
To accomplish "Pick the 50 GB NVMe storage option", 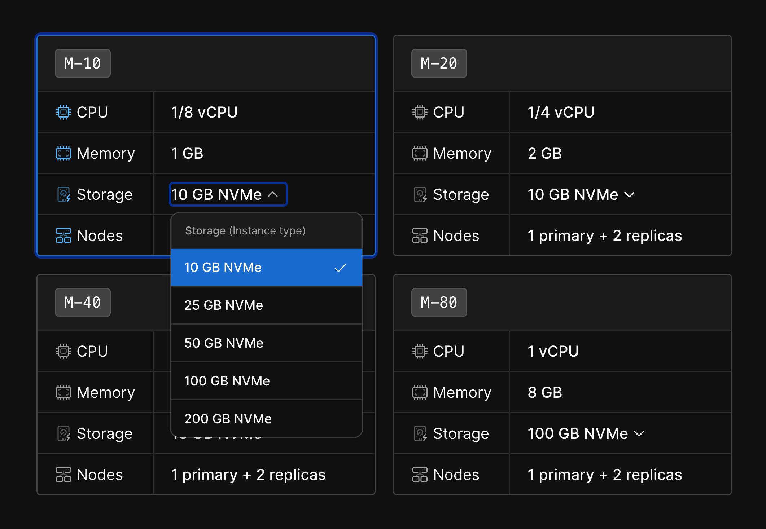I will 266,343.
